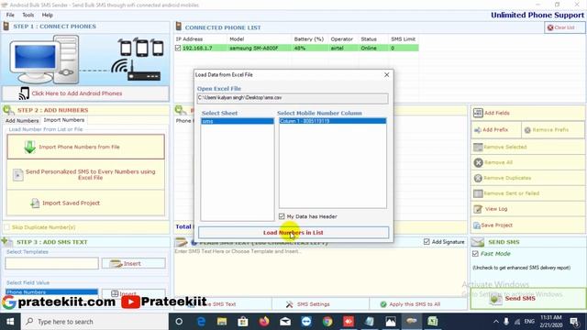Click the IP Address column header
The height and width of the screenshot is (330, 587).
(189, 38)
